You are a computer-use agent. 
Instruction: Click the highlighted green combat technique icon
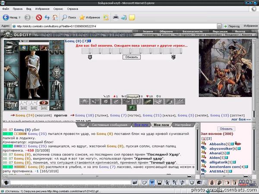[132, 108]
